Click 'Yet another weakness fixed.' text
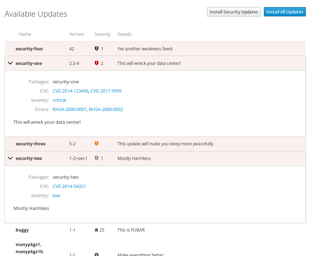 tap(145, 49)
